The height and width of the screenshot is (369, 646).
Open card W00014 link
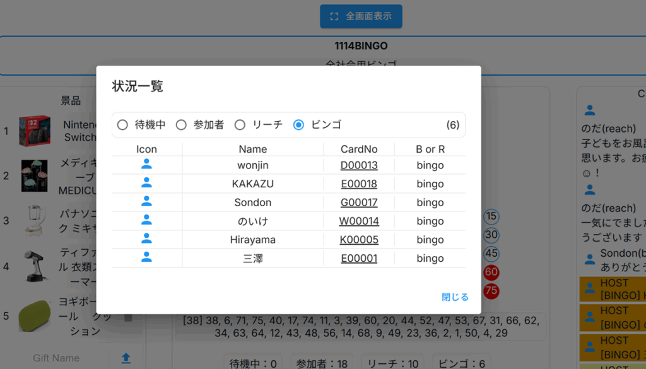coord(359,221)
